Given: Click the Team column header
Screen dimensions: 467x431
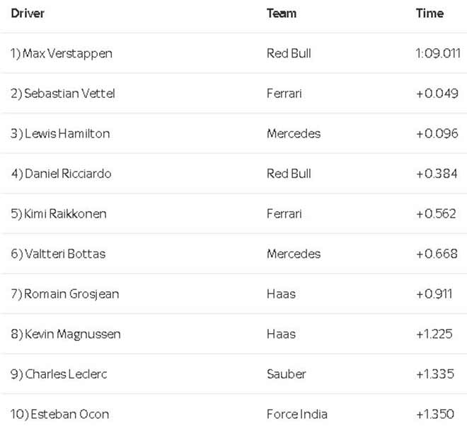Looking at the screenshot, I should [x=281, y=13].
